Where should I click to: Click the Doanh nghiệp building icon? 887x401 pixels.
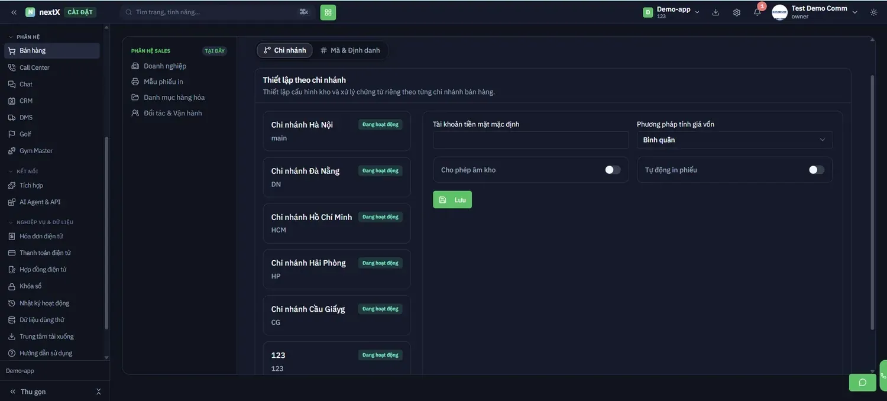pyautogui.click(x=135, y=66)
